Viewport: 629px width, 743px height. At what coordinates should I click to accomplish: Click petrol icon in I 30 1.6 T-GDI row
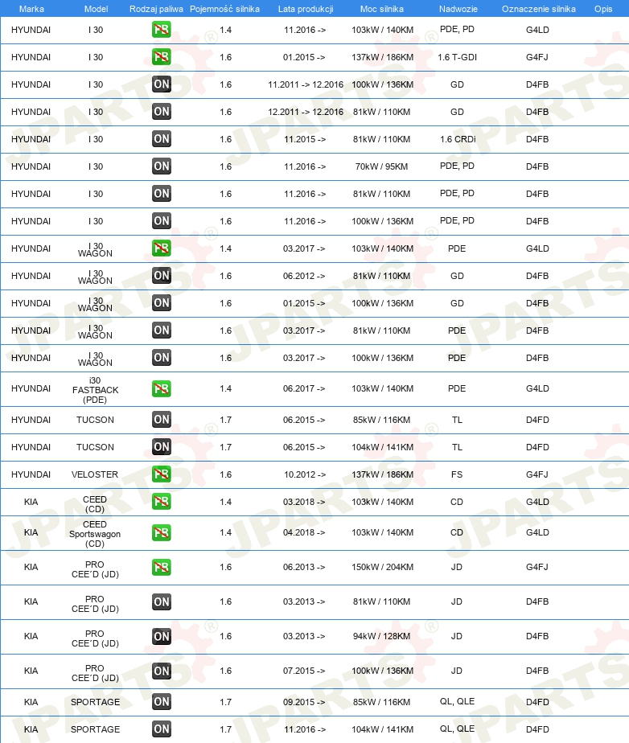161,57
